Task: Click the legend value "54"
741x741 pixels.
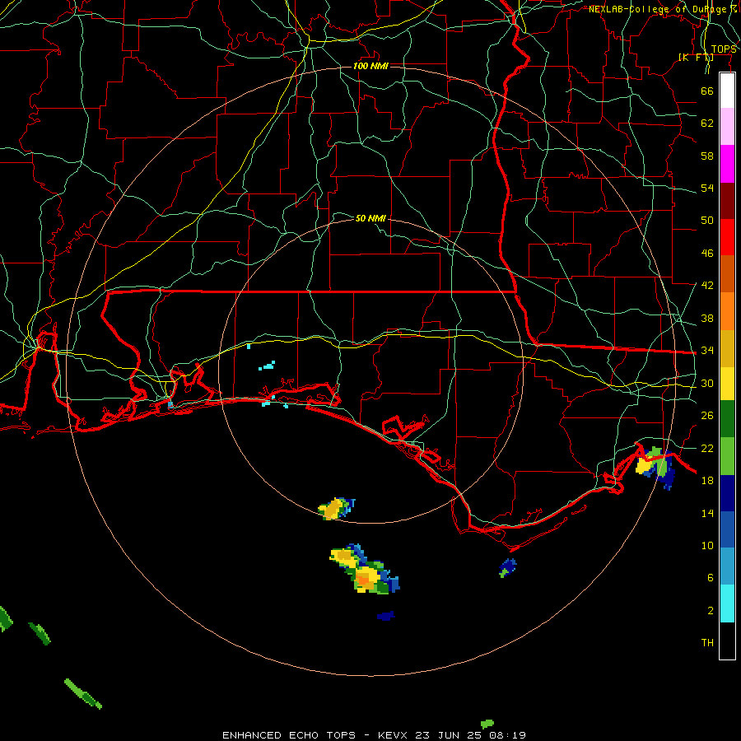Action: [707, 188]
